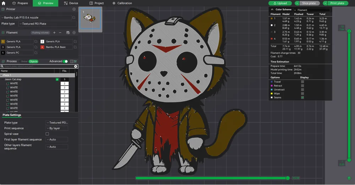Click the Print plate button
This screenshot has width=355, height=185.
pyautogui.click(x=338, y=3)
